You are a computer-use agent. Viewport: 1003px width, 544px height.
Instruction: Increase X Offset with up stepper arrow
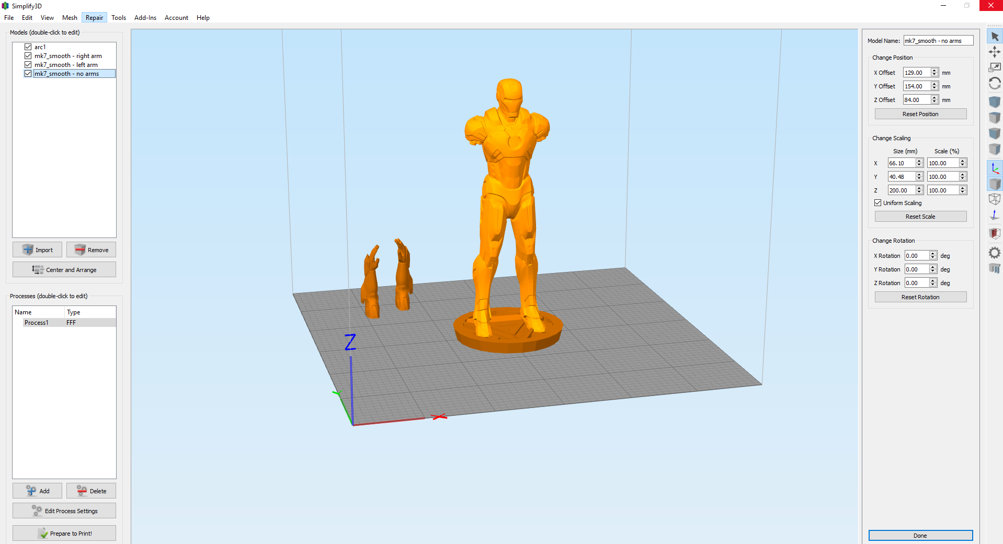click(x=934, y=71)
